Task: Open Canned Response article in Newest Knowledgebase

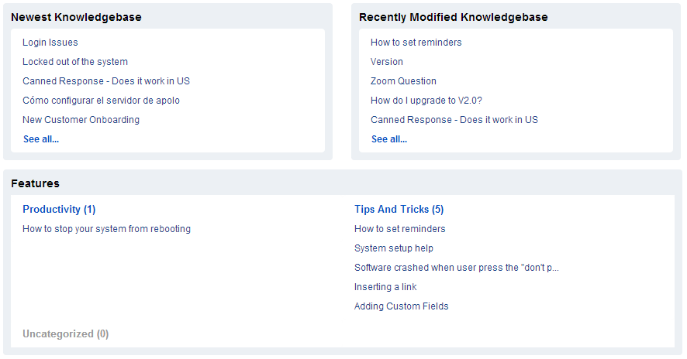Action: click(x=106, y=81)
